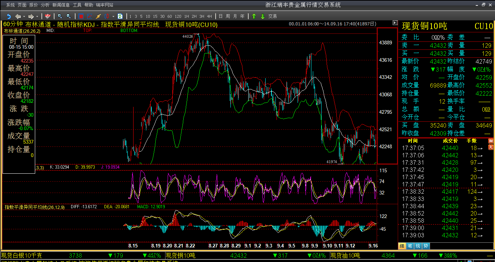Viewport: 495px width, 262px height.
Task: Switch to the 15-minute period
Action: pos(155,16)
